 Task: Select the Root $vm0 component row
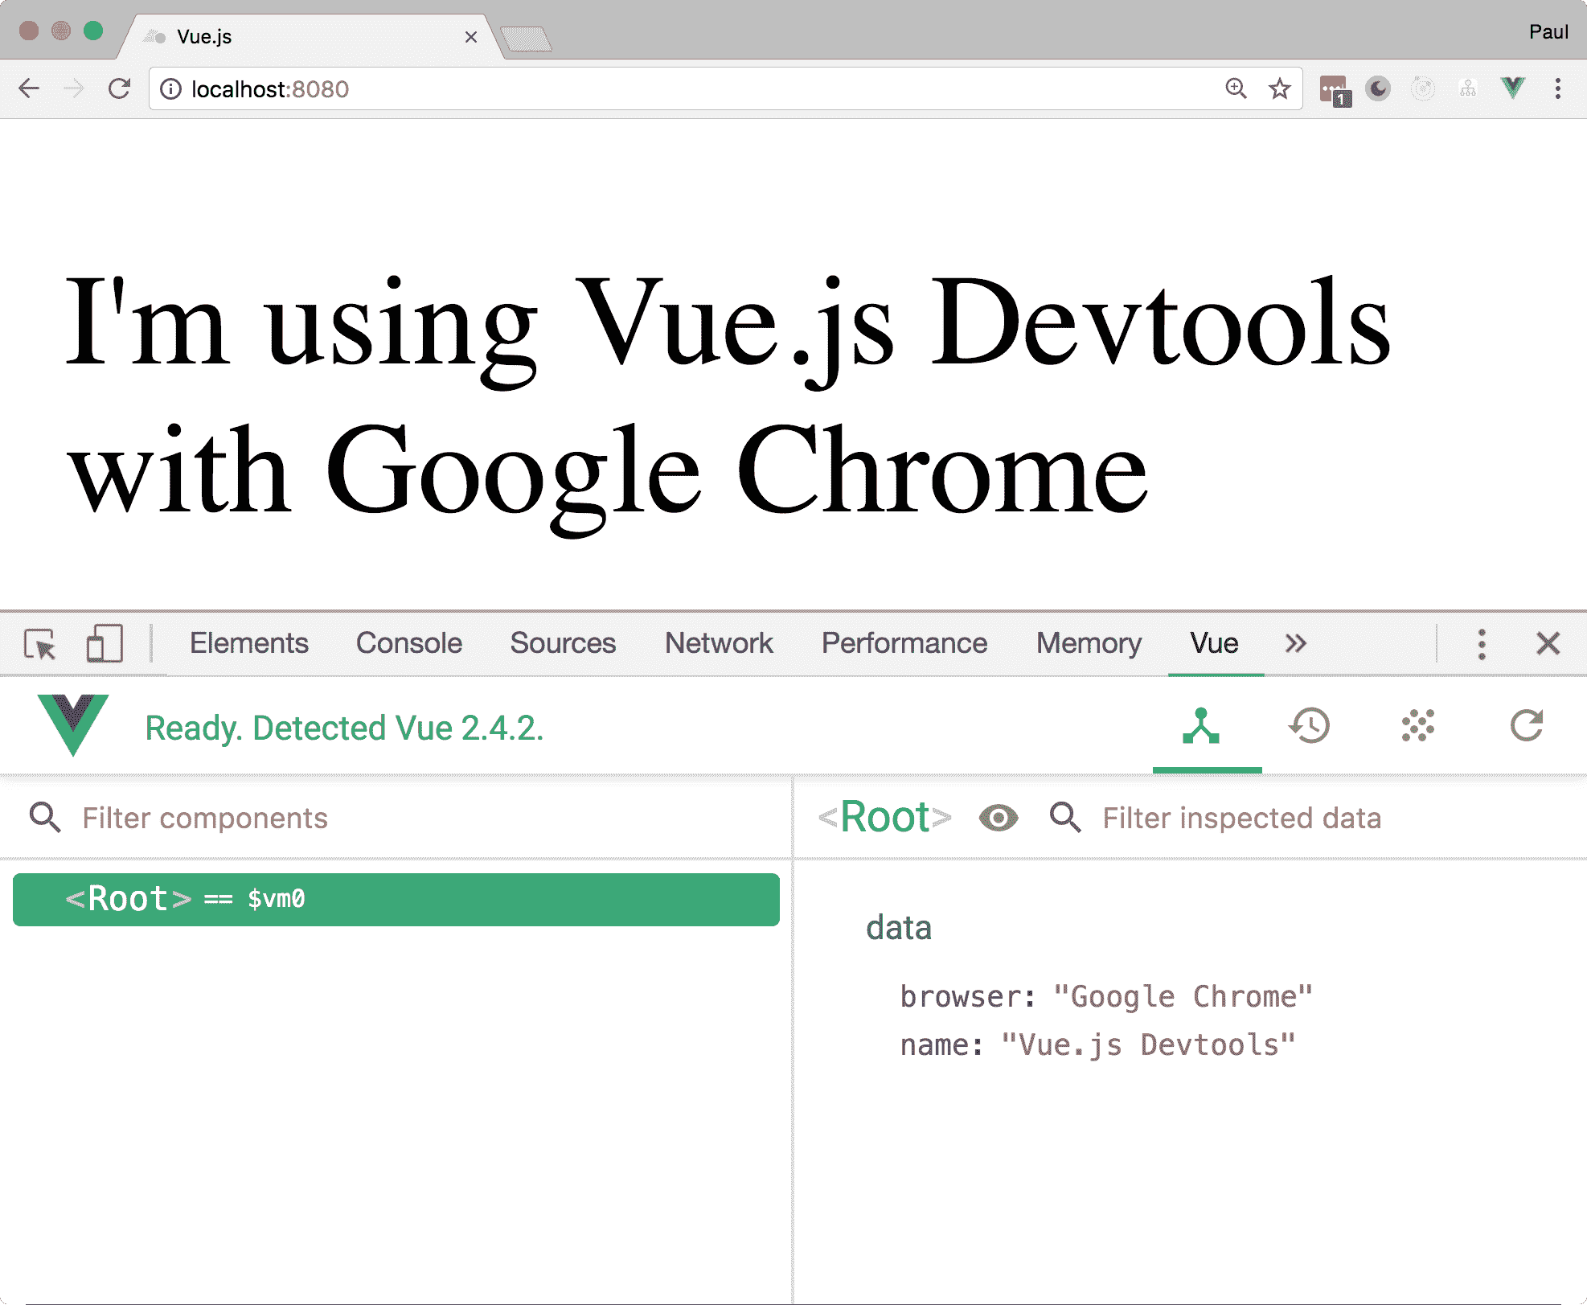396,899
